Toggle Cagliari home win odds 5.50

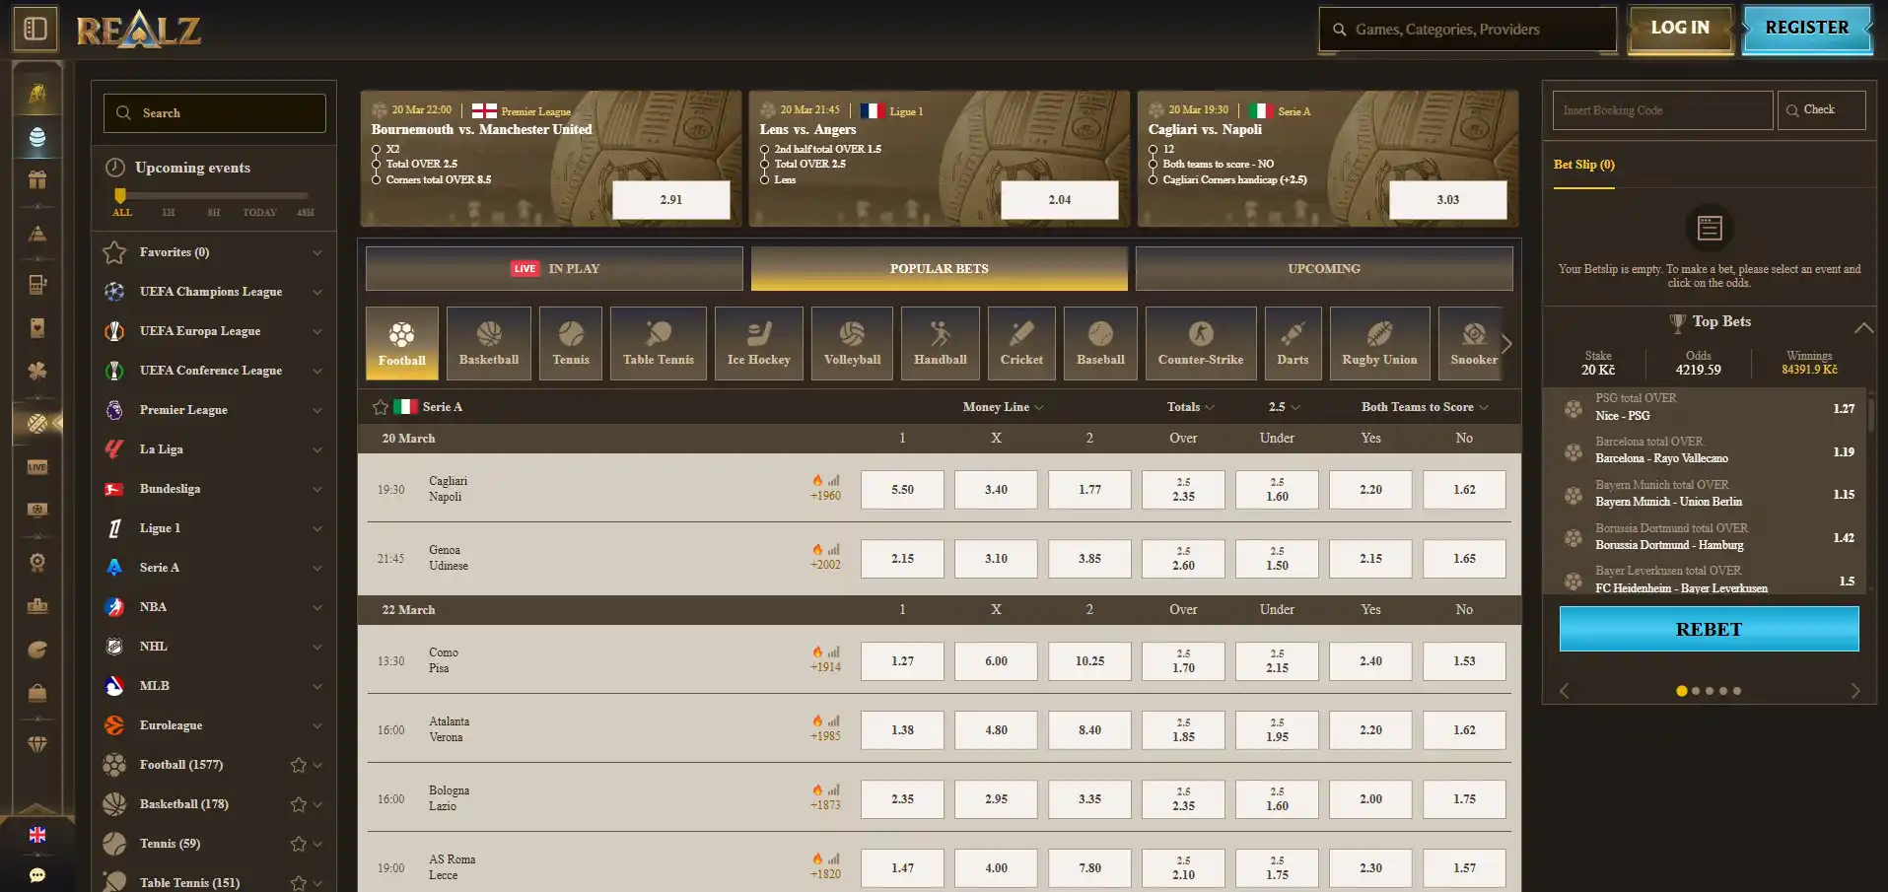[x=902, y=490]
